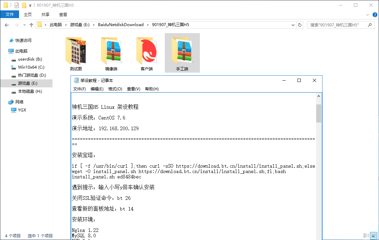The image size is (379, 240).
Task: Open the 客户端 folder
Action: click(146, 53)
